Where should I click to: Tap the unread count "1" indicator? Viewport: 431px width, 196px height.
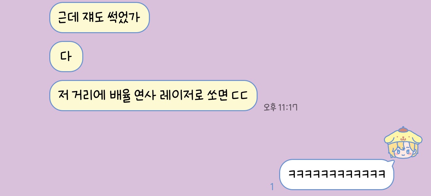coord(272,187)
